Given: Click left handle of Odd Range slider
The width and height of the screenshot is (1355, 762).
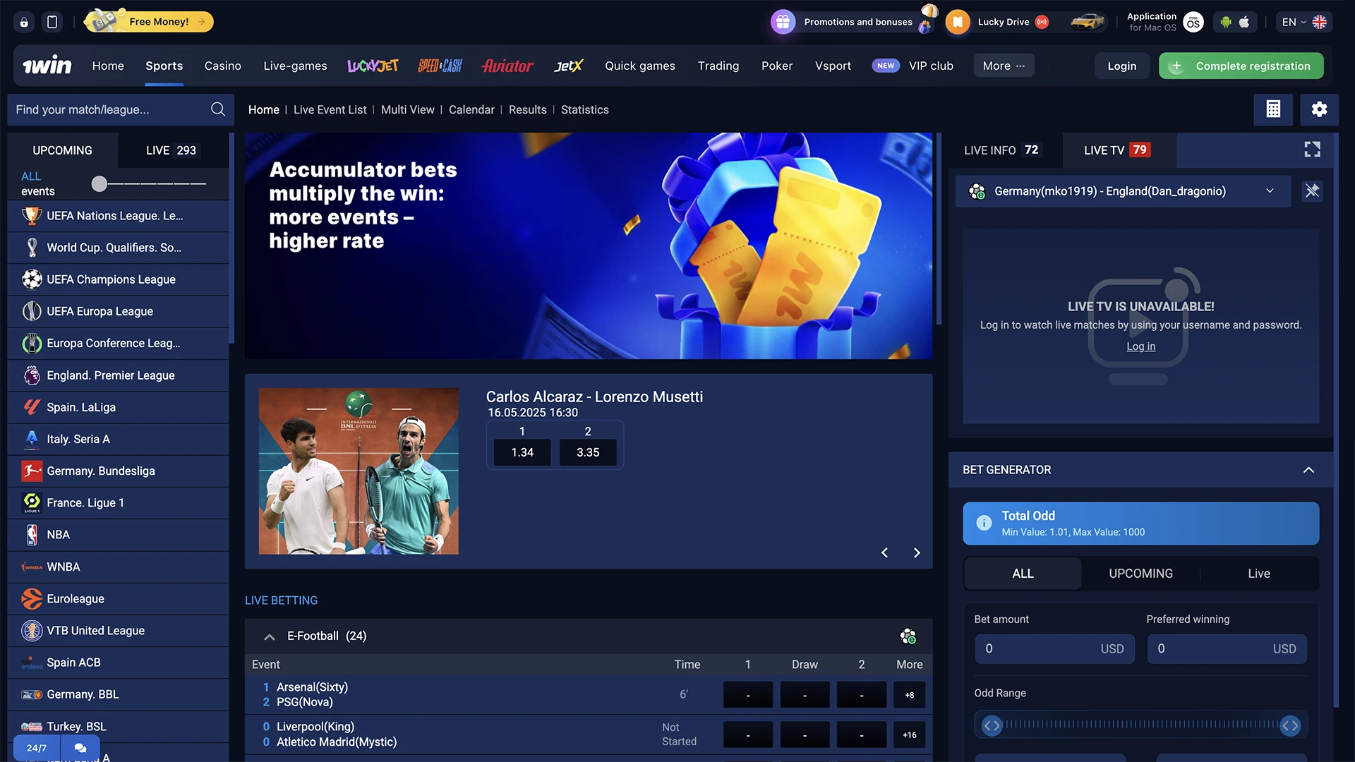Looking at the screenshot, I should (992, 725).
